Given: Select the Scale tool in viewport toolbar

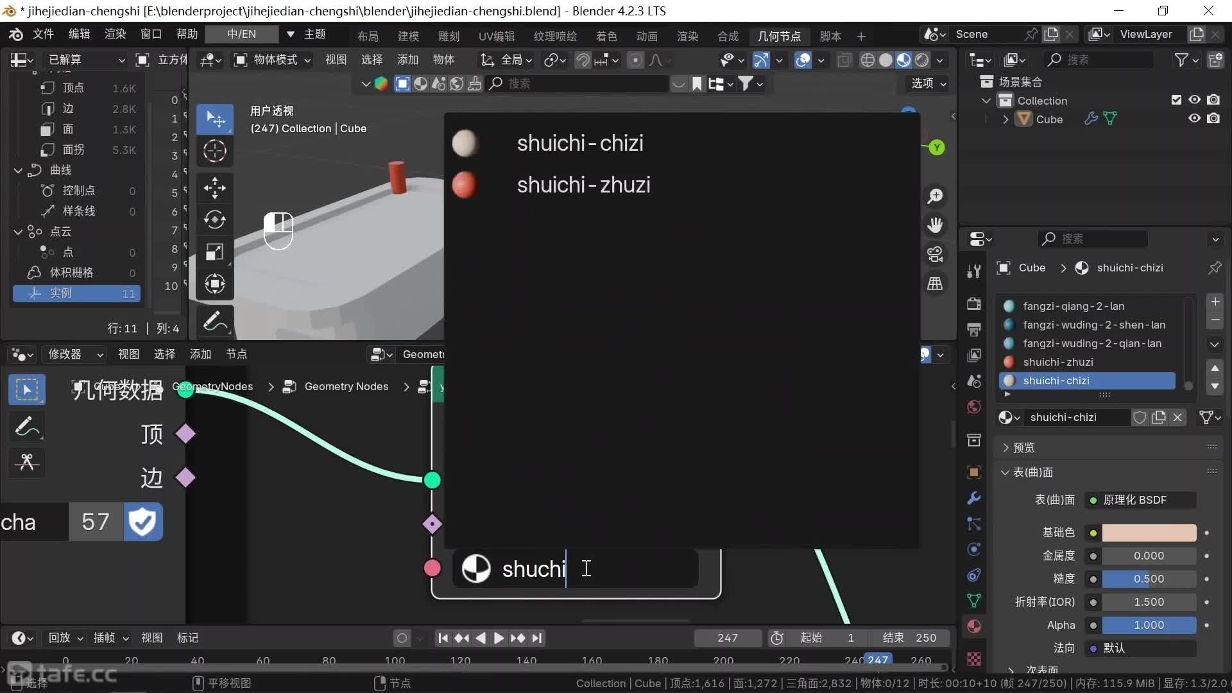Looking at the screenshot, I should point(214,252).
